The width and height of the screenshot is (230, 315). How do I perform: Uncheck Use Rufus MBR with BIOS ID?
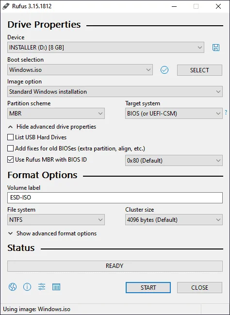pos(11,160)
